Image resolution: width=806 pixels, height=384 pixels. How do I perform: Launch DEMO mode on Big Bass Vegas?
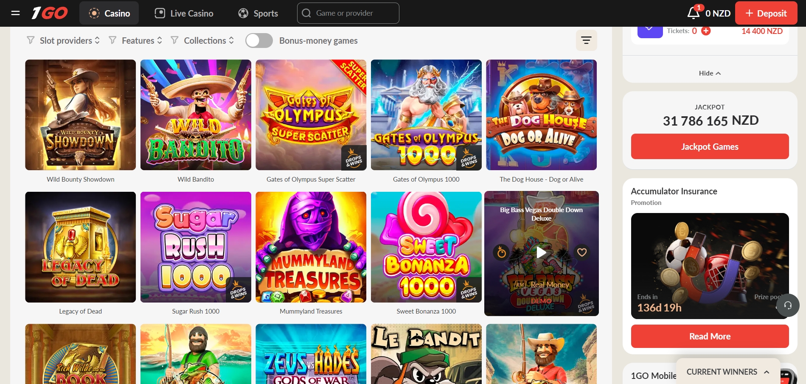pos(541,300)
